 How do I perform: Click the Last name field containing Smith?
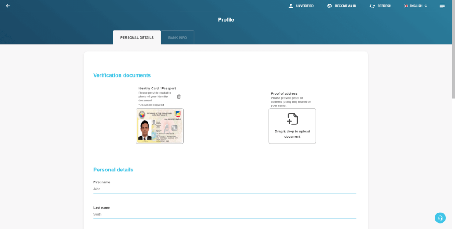point(224,214)
